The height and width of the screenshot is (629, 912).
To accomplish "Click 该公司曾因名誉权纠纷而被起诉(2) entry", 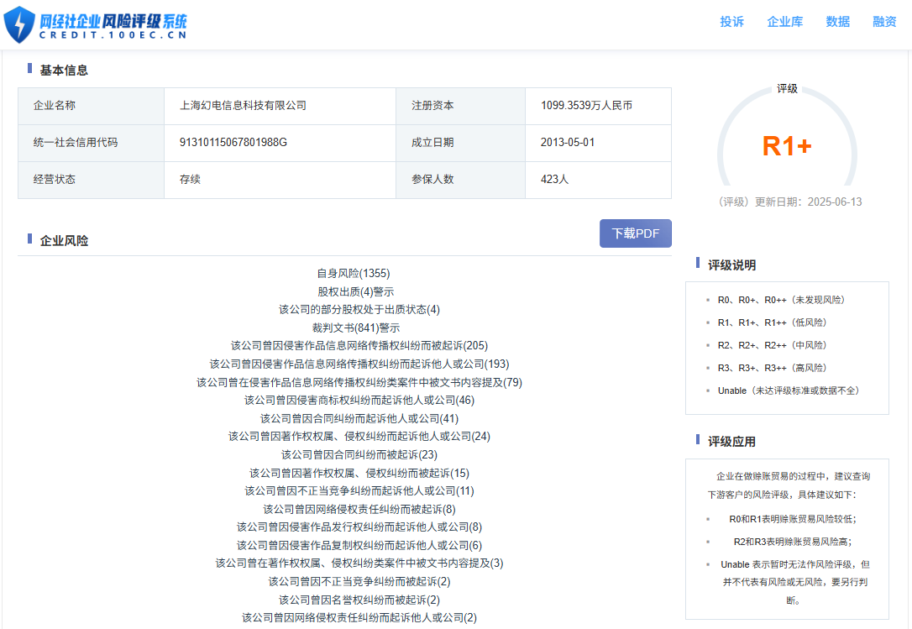I will pyautogui.click(x=359, y=600).
